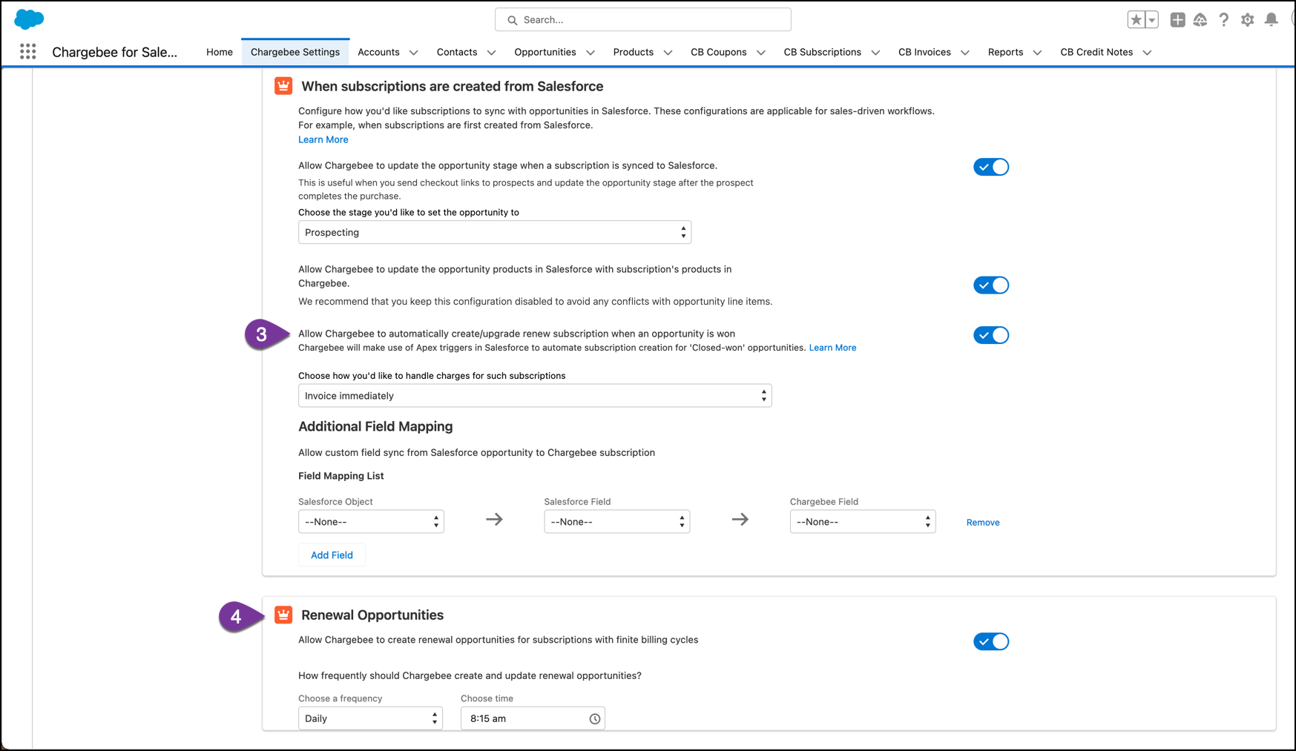Expand the Salesforce Object dropdown

(371, 522)
